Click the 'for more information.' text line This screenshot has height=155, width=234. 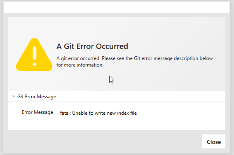click(80, 65)
